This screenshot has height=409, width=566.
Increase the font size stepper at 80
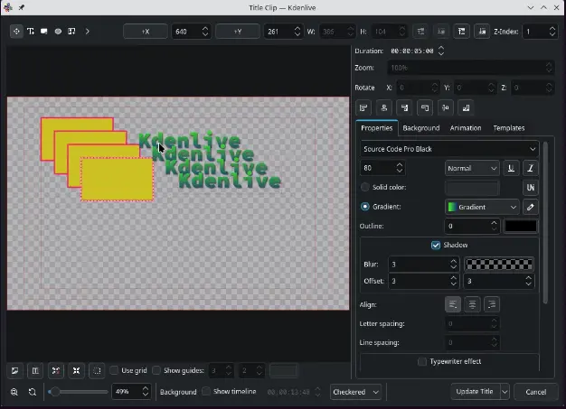pos(400,165)
